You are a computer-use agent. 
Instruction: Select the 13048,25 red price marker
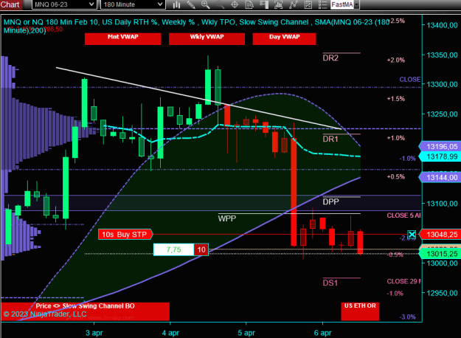click(440, 235)
